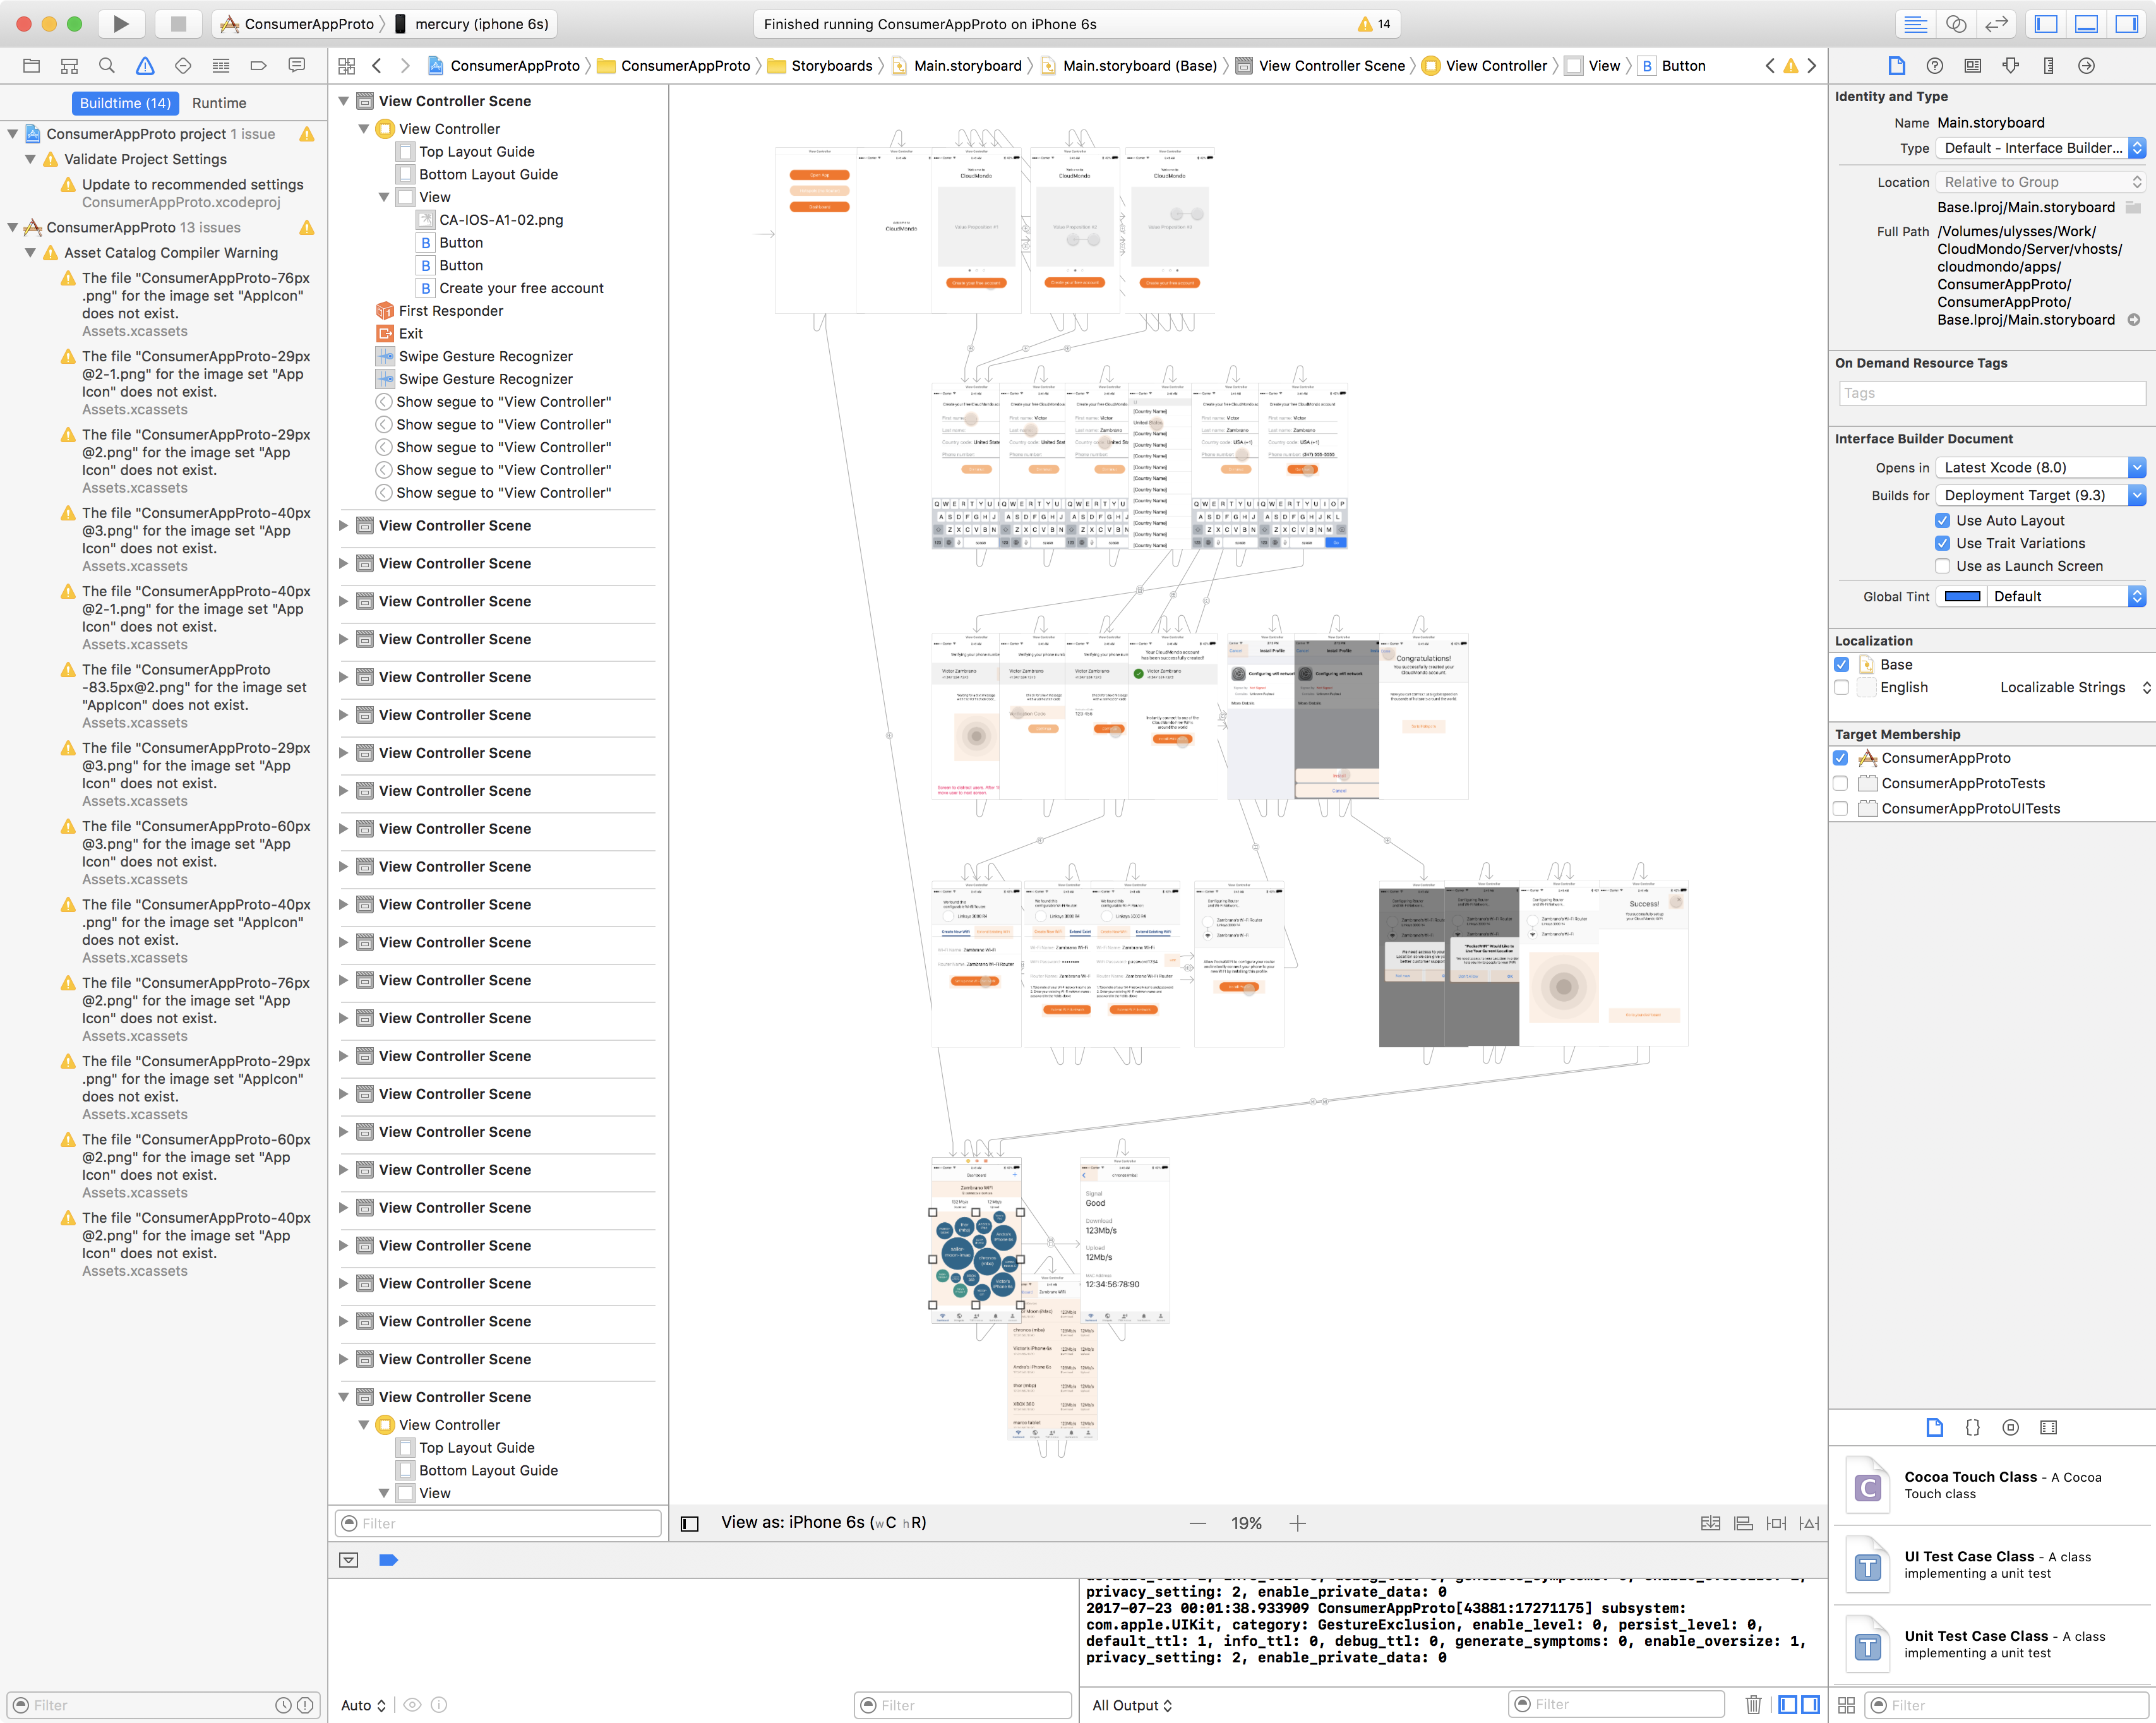Click Storyboards folder in jump bar
Image resolution: width=2156 pixels, height=1723 pixels.
pos(820,66)
